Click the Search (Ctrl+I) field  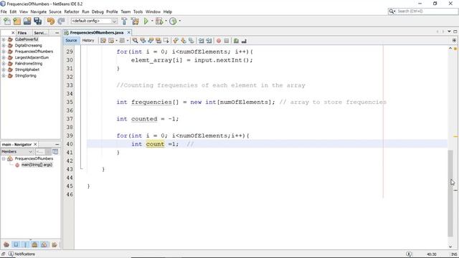(423, 11)
